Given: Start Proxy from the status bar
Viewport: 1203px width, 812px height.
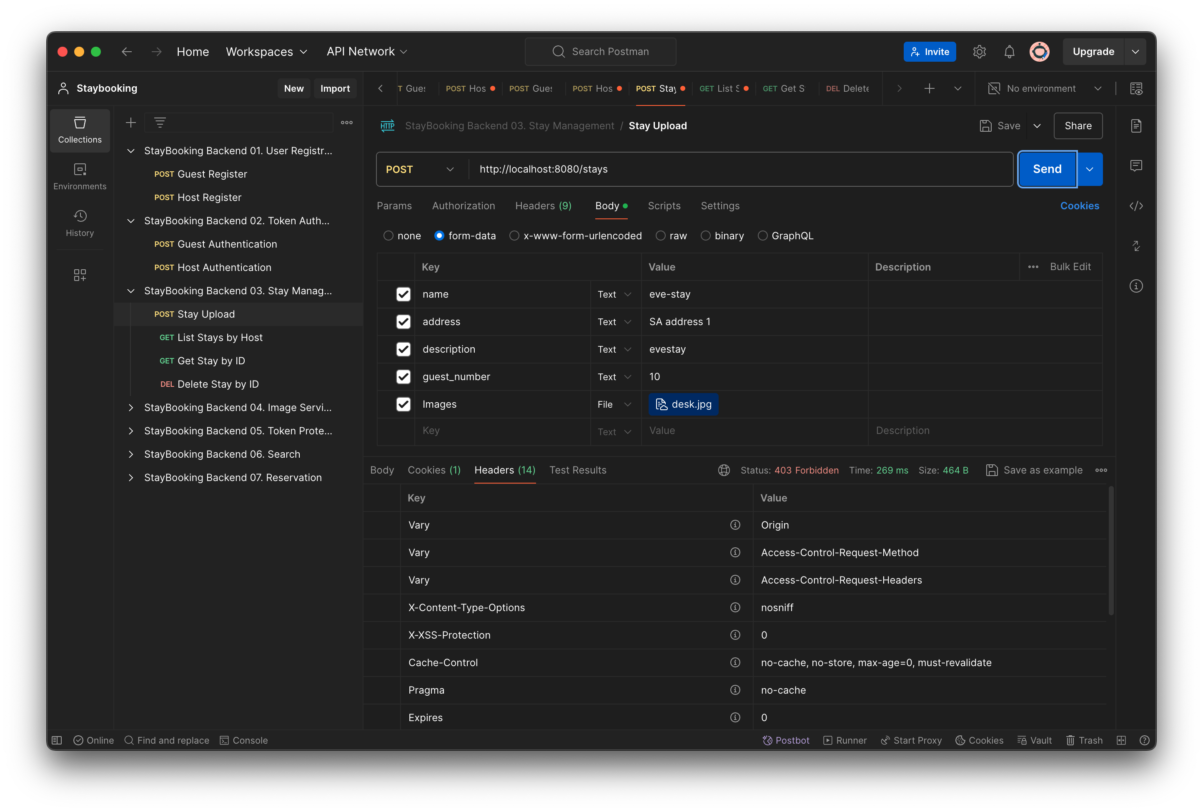Looking at the screenshot, I should click(x=911, y=740).
